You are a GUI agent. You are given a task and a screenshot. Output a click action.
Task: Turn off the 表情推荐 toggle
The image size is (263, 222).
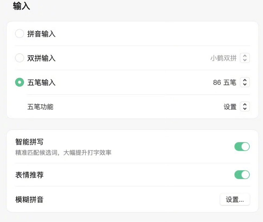point(242,175)
